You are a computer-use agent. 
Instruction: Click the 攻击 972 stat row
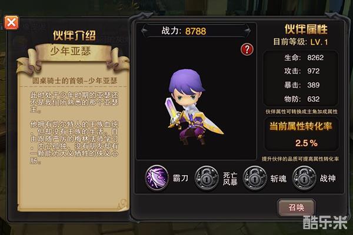point(302,71)
